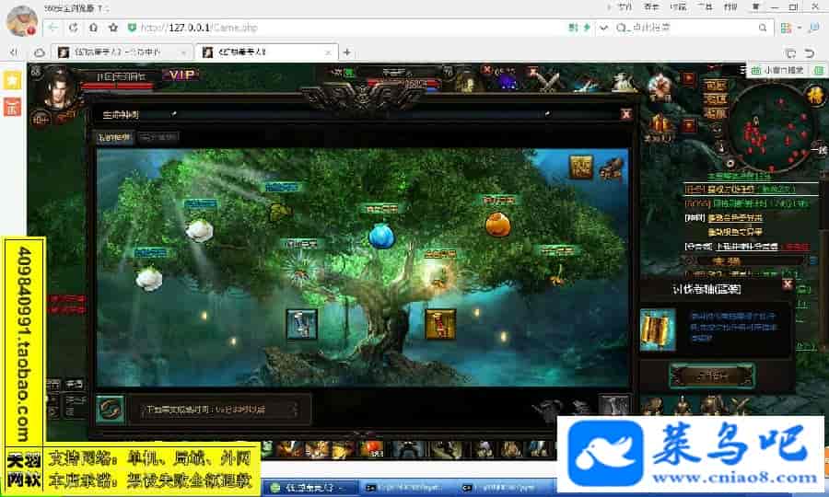Click the small fruit hanging at right branch
Screen dimensions: 829x497
556,275
